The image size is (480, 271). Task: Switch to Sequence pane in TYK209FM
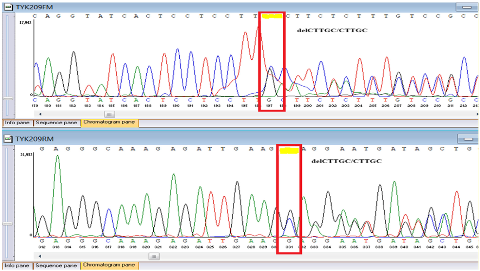(x=56, y=123)
